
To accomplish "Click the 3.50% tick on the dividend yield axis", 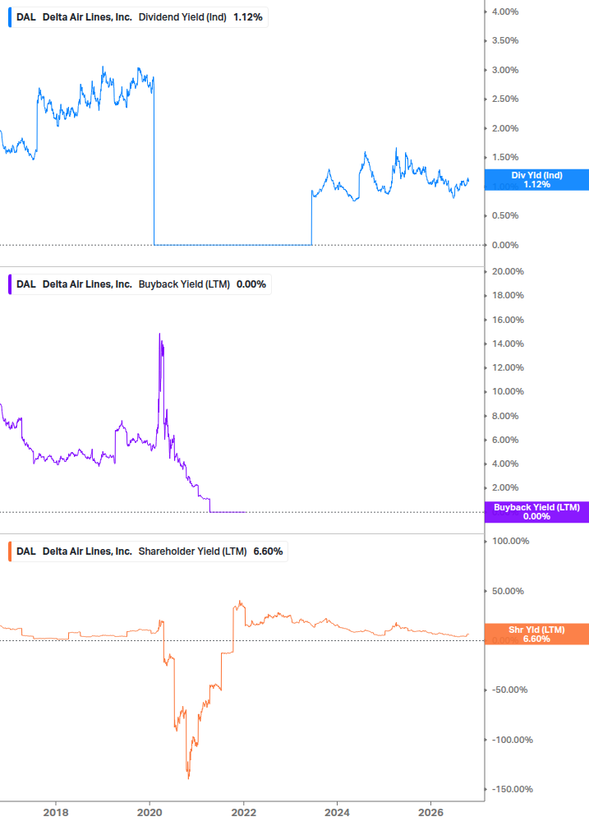I will click(504, 40).
